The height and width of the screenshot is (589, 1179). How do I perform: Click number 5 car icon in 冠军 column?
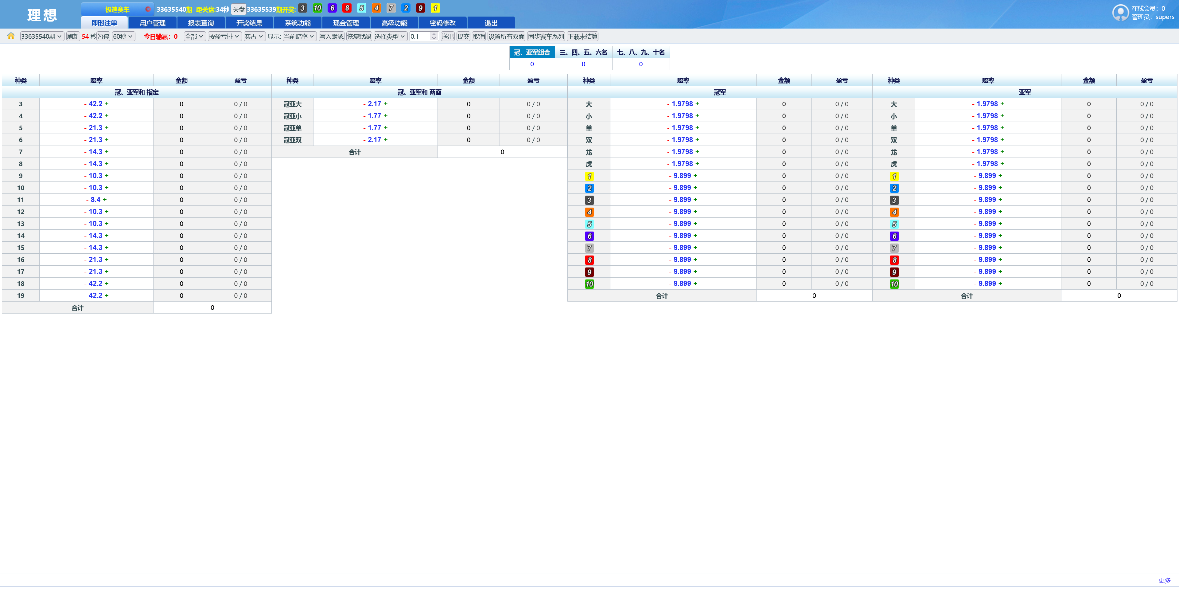pyautogui.click(x=589, y=224)
